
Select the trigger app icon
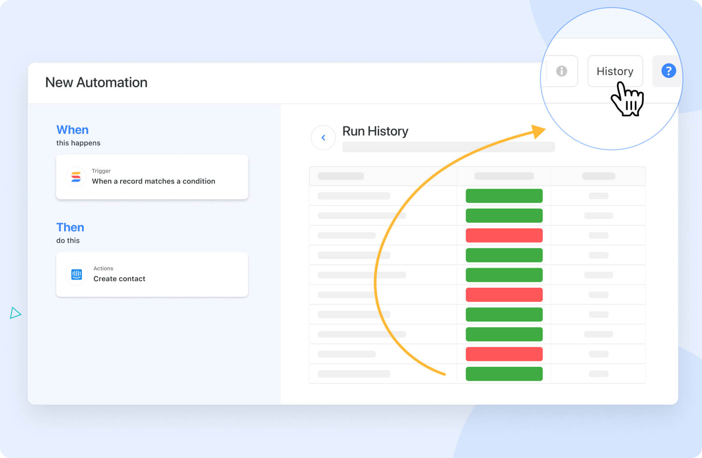point(76,177)
